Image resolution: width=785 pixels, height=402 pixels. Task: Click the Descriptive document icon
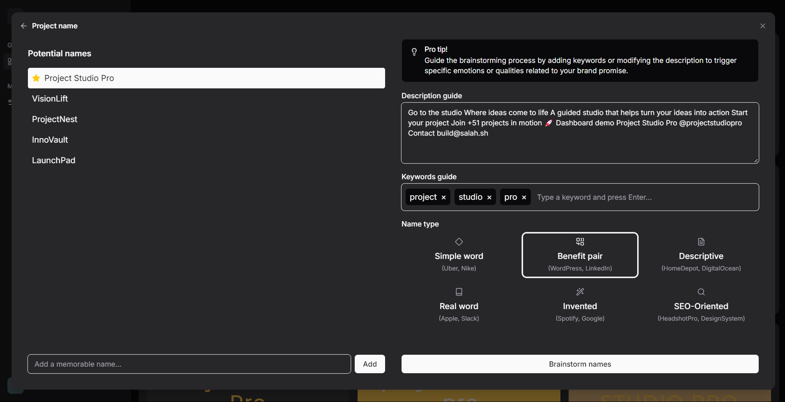(701, 241)
